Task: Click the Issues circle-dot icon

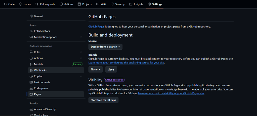Action: 20,4
